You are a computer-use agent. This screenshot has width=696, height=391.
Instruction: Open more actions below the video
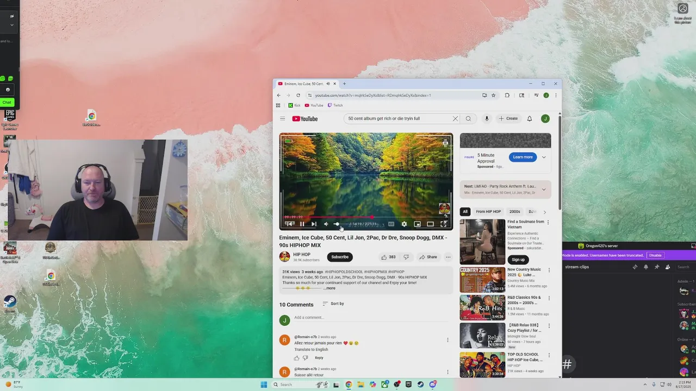click(448, 257)
